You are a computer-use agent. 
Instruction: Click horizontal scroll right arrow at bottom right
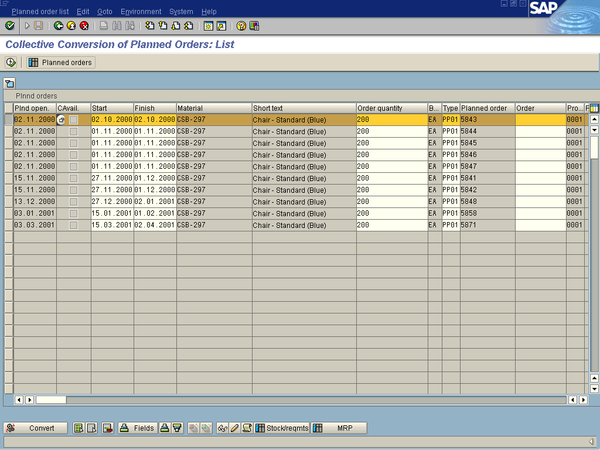click(x=583, y=400)
